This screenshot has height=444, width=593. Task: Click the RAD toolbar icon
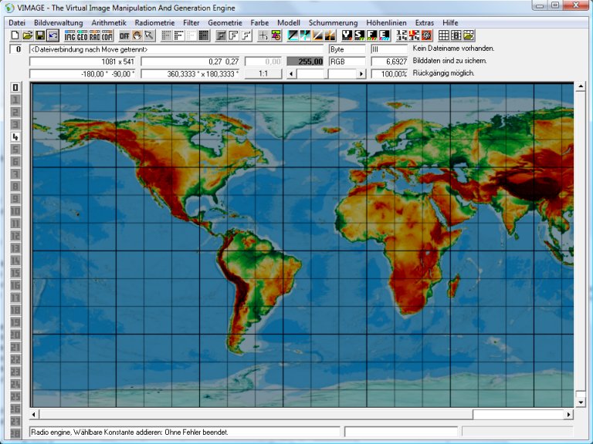click(94, 35)
